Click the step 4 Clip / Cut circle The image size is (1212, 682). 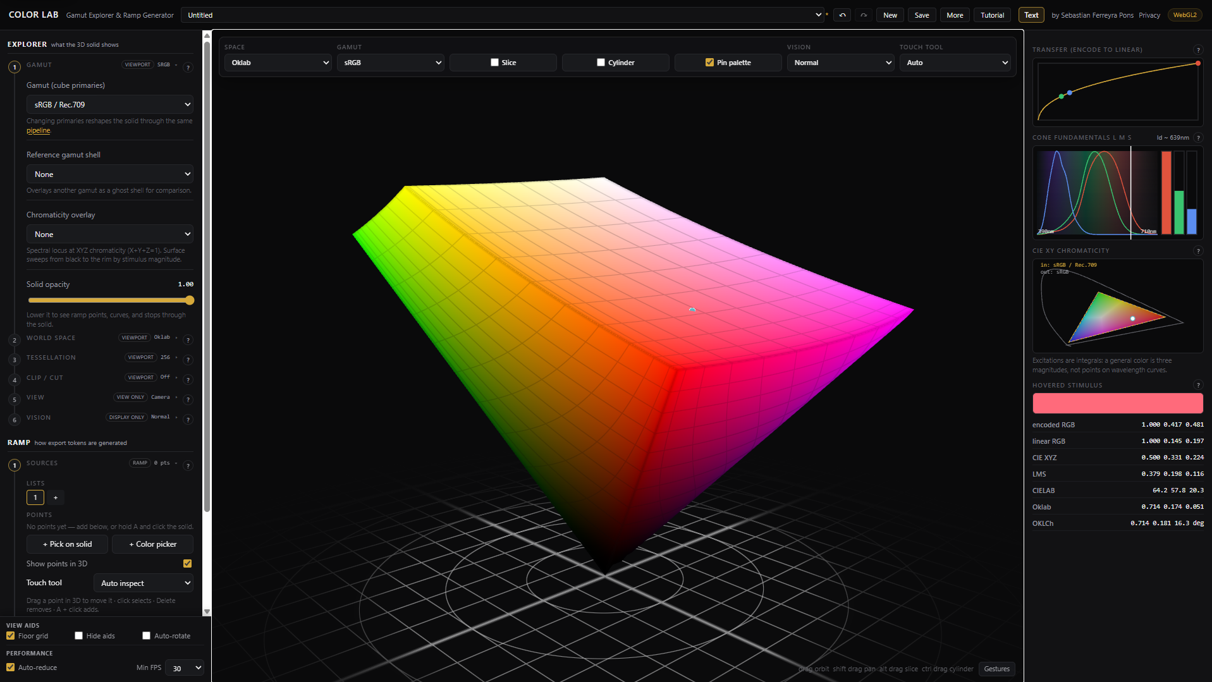[15, 380]
